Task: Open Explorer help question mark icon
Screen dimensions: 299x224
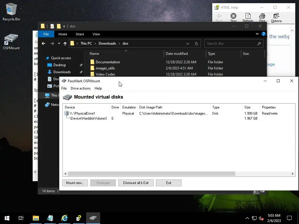Action: (264, 34)
